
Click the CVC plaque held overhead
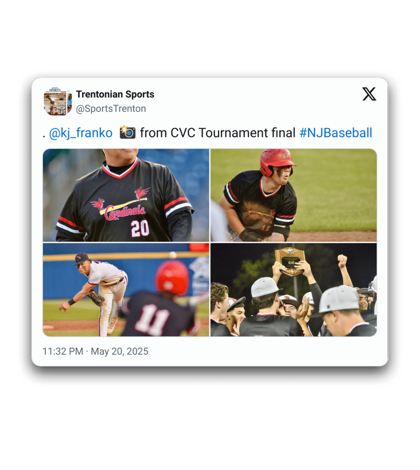(x=290, y=261)
